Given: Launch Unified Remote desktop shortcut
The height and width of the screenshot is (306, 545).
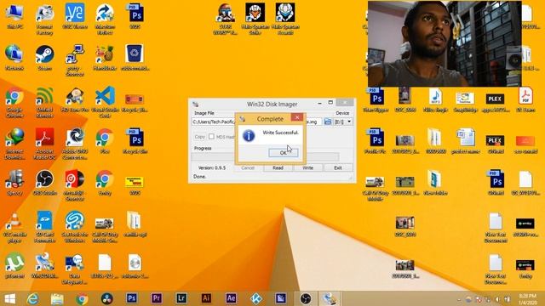Looking at the screenshot, I should 44,102.
